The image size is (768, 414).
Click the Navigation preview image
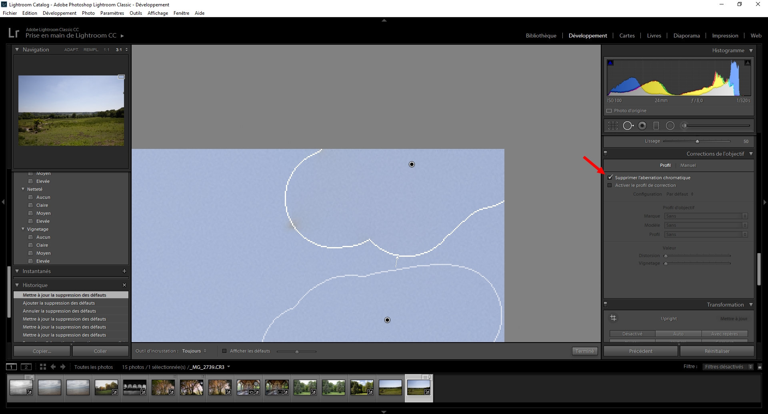[71, 111]
